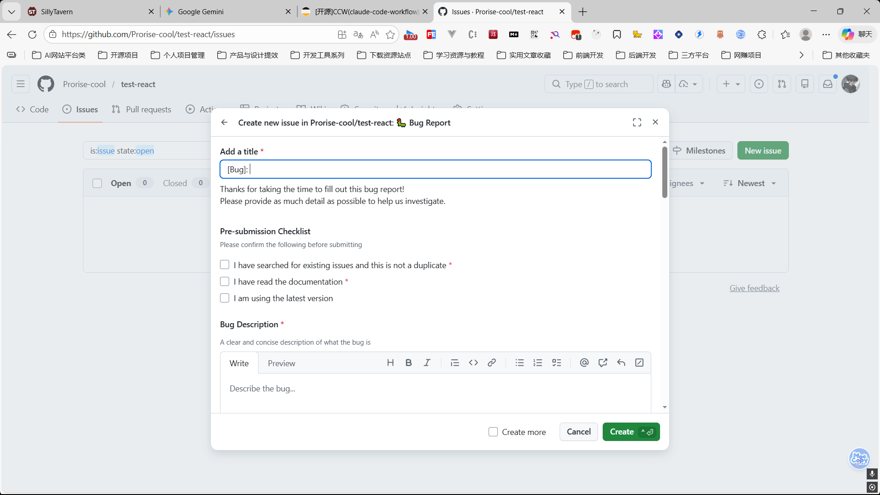The height and width of the screenshot is (495, 880).
Task: Insert code block with code icon
Action: pyautogui.click(x=473, y=363)
